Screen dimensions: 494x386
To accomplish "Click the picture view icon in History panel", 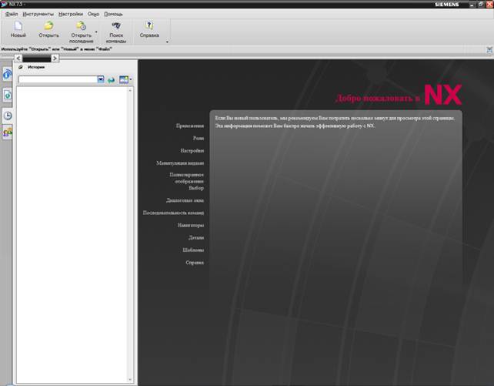I will click(123, 79).
